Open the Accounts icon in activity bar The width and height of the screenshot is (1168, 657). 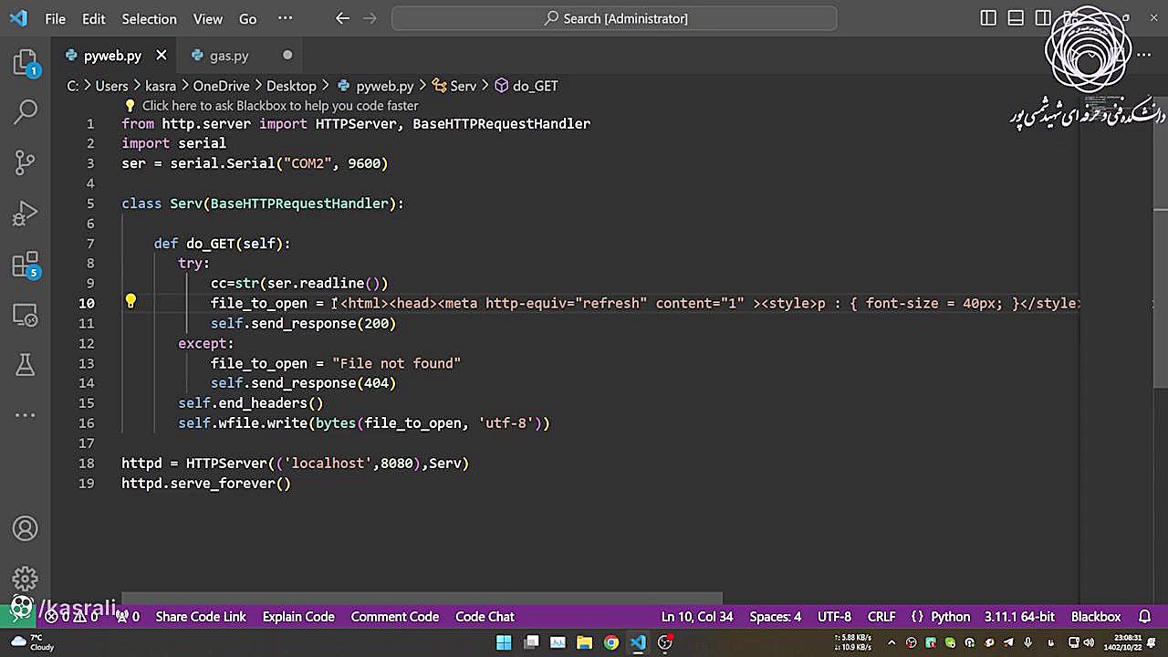(x=26, y=528)
